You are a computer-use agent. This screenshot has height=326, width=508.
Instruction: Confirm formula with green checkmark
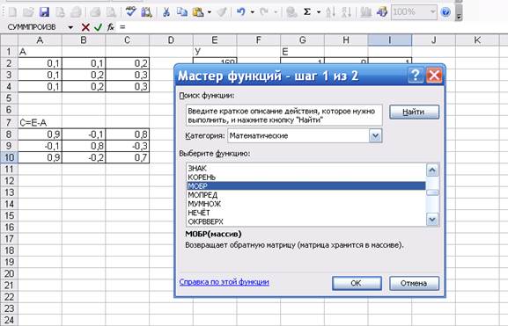98,27
